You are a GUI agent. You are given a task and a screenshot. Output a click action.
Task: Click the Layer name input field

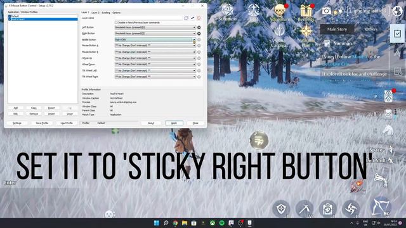[149, 18]
